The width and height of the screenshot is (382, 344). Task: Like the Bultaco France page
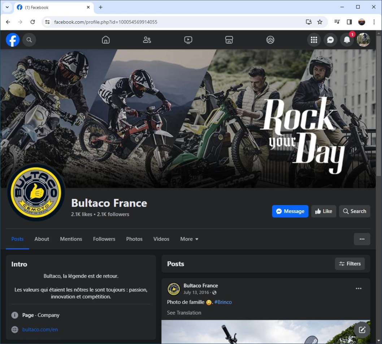(324, 211)
